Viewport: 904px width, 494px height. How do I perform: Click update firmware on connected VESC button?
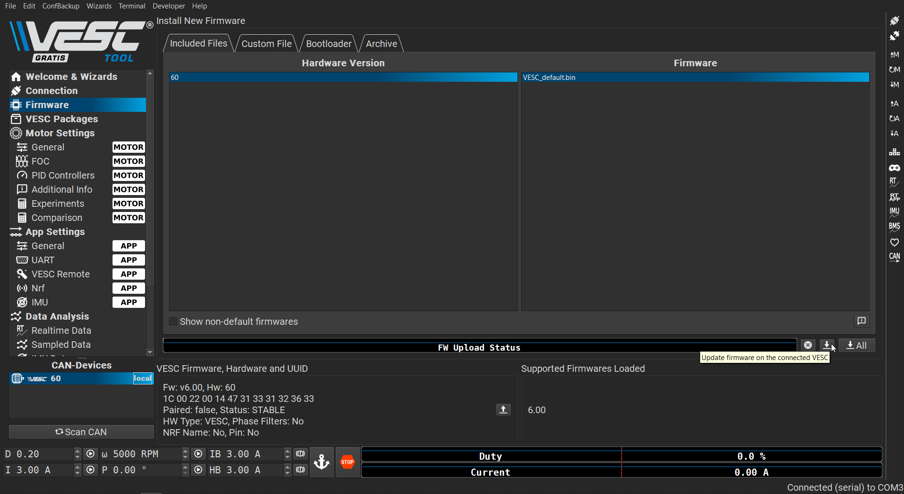coord(827,345)
